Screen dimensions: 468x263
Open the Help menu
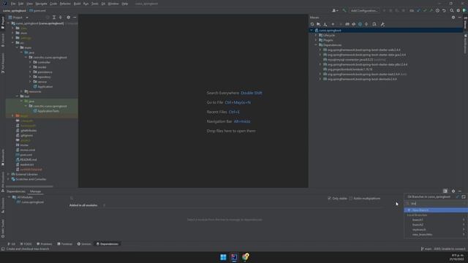(125, 4)
